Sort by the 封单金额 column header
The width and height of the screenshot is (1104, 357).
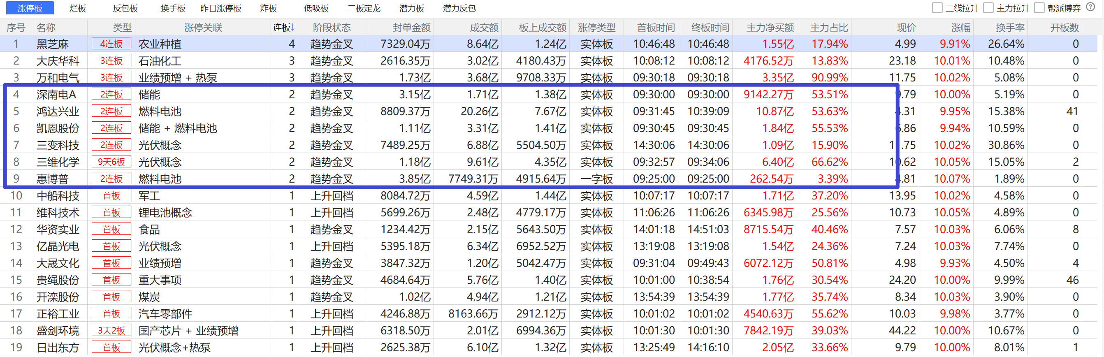click(411, 28)
